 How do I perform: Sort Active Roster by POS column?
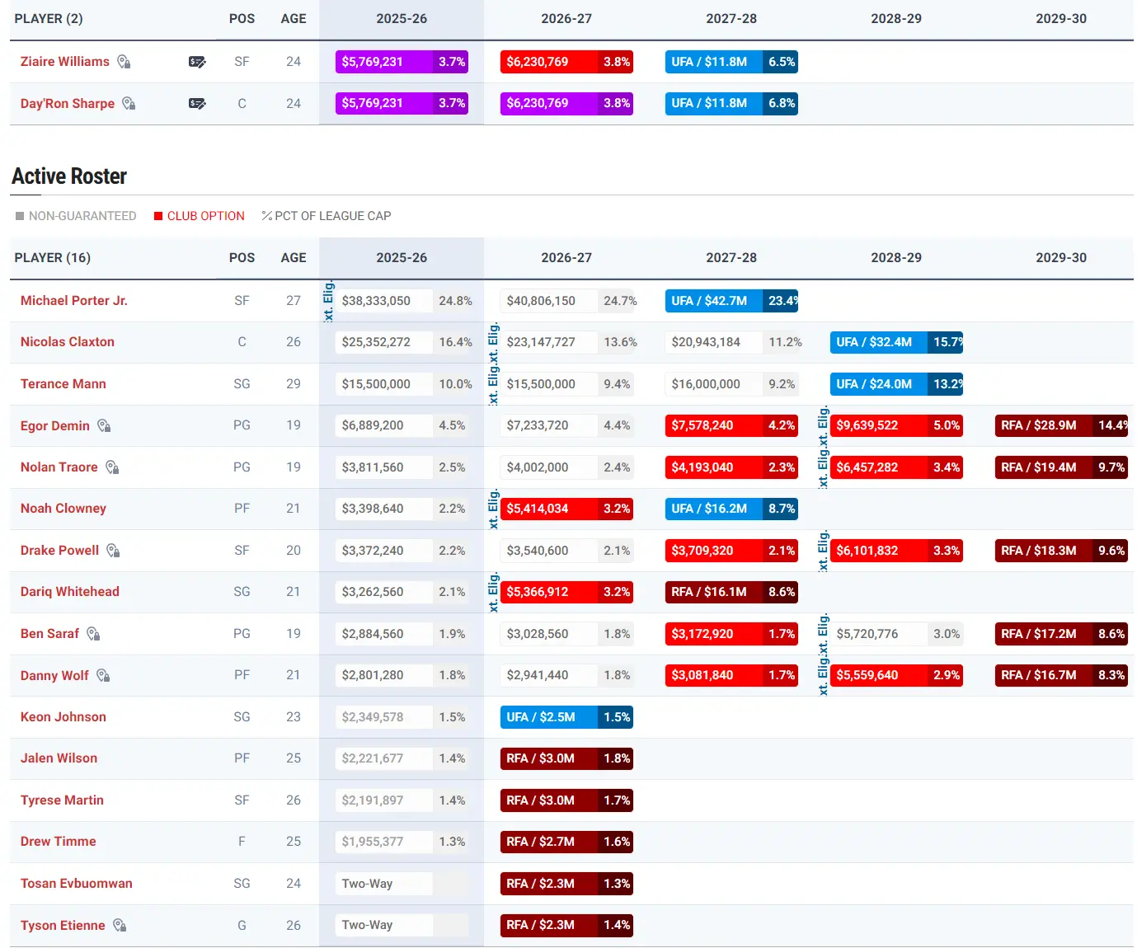[242, 258]
